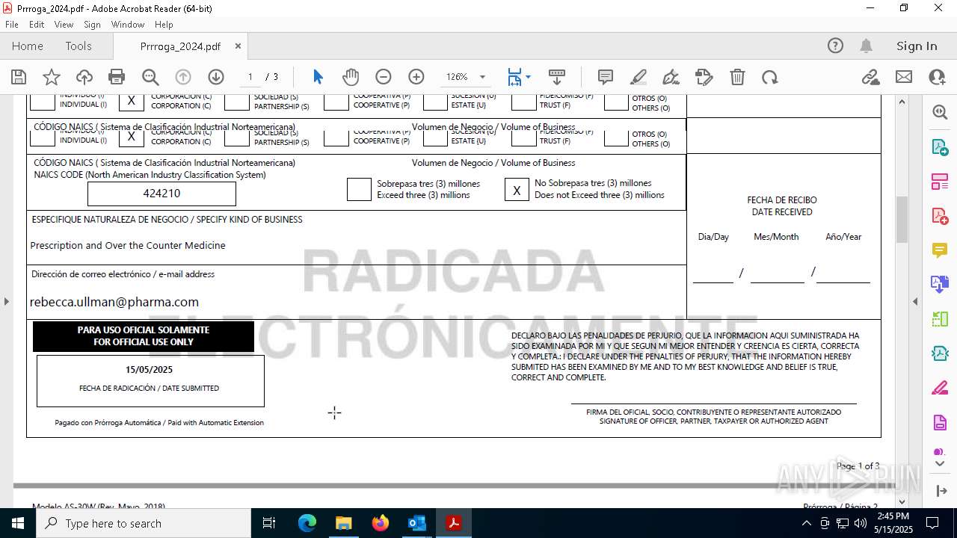The width and height of the screenshot is (957, 538).
Task: Open the Edit PDF toolbar icon
Action: click(x=704, y=77)
